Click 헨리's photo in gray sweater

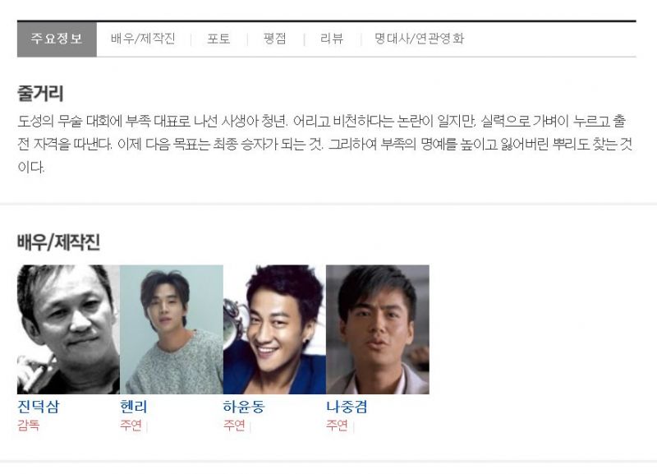172,329
